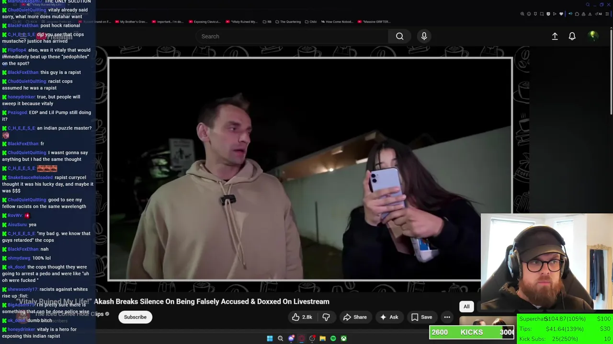613x344 pixels.
Task: Click the tab search magnifier near window controls
Action: (x=588, y=5)
